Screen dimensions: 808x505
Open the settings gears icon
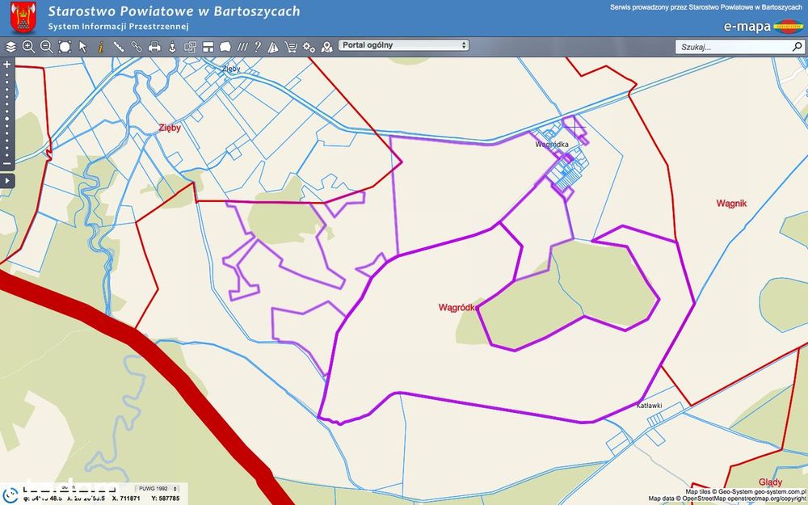[x=309, y=48]
